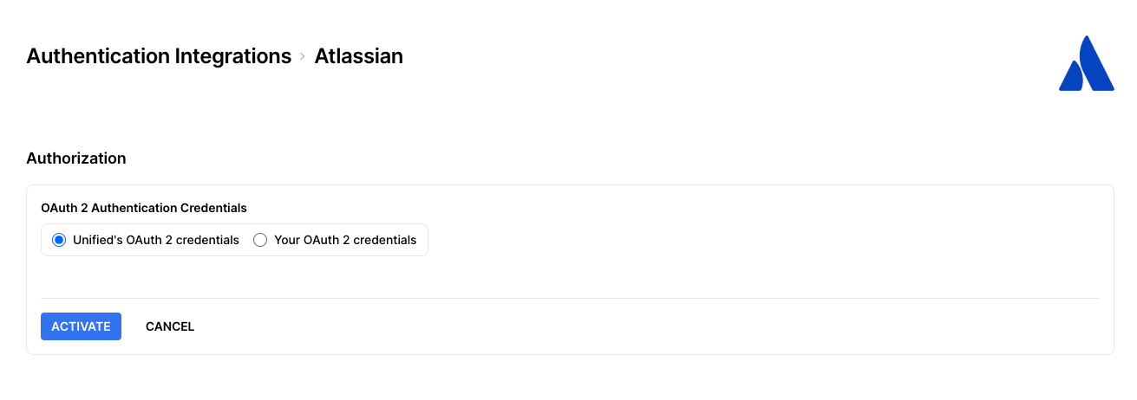Click the word "Integrations" in the breadcrumb
Viewport: 1137px width, 400px height.
[233, 56]
